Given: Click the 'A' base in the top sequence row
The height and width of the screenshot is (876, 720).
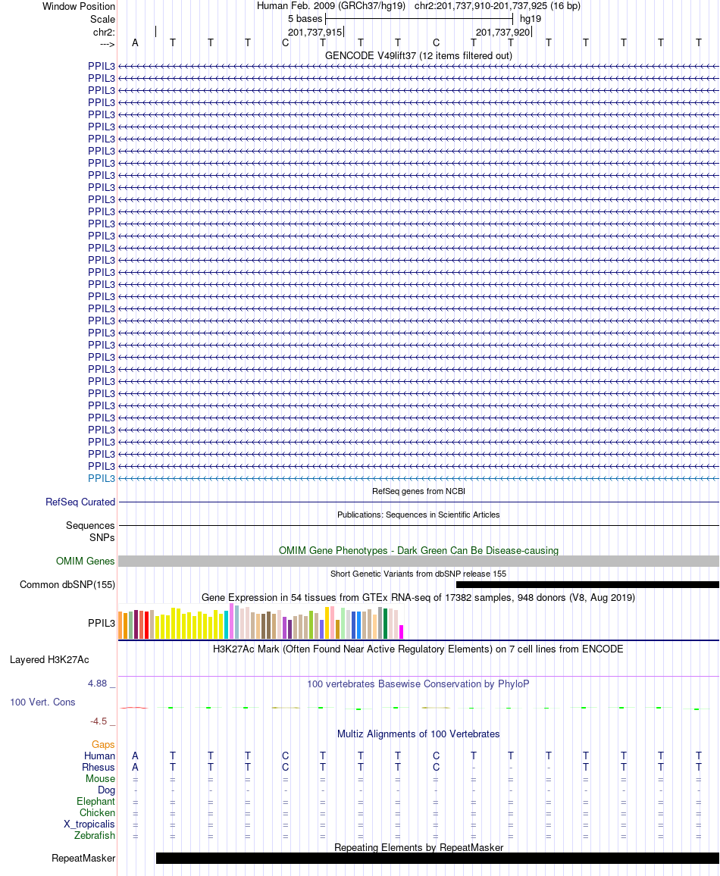Looking at the screenshot, I should [135, 43].
